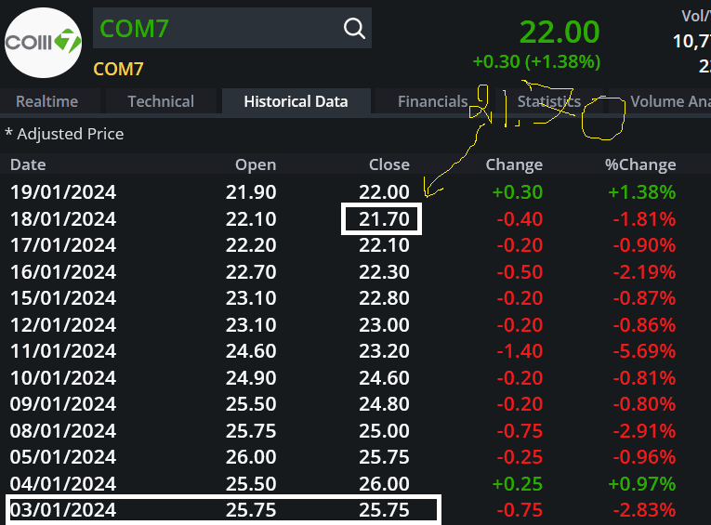The image size is (711, 525).
Task: Click the yellow COM7 name label
Action: (118, 70)
